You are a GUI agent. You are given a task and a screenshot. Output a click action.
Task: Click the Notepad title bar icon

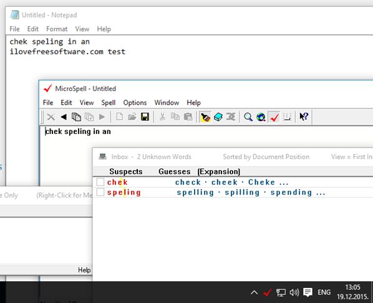15,15
